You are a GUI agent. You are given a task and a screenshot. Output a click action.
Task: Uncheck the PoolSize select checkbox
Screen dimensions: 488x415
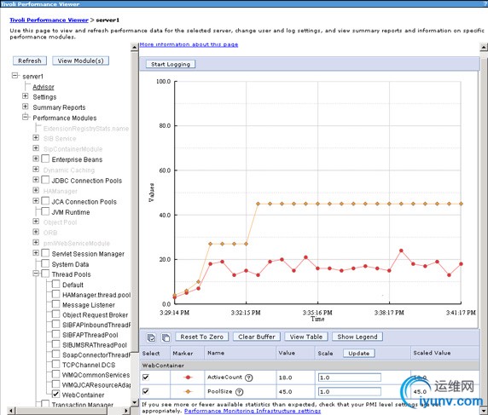point(146,391)
